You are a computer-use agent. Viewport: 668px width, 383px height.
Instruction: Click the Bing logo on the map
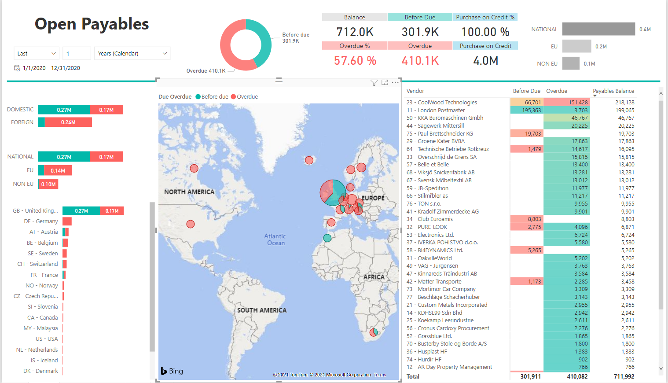172,371
